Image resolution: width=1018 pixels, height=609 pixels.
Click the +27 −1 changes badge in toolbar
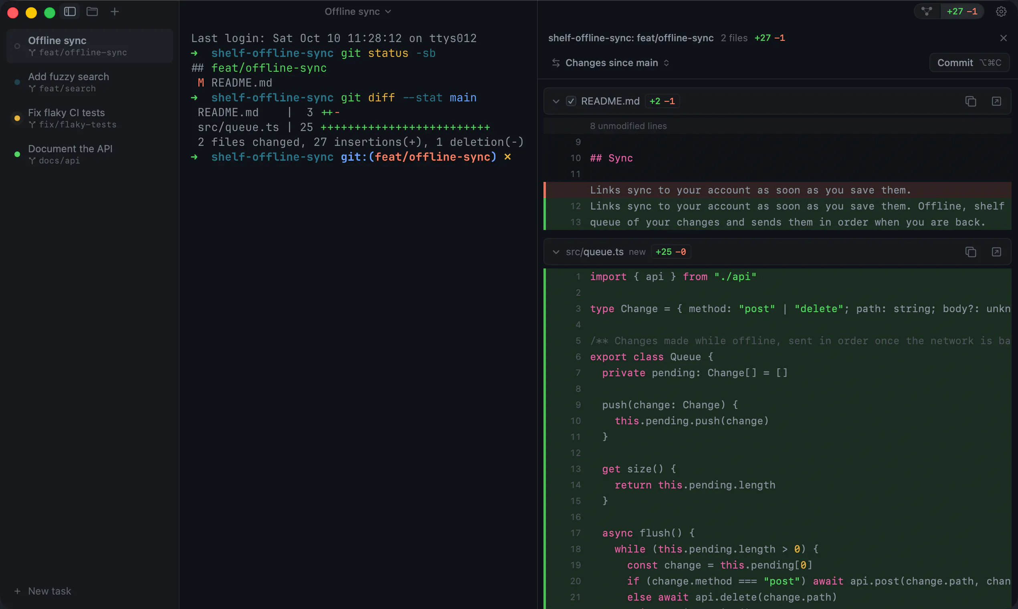962,12
